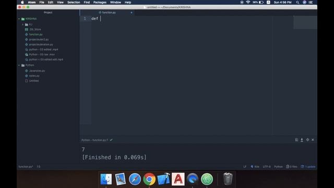Image resolution: width=334 pixels, height=188 pixels.
Task: Click the modified dot on function.py tab
Action: pyautogui.click(x=132, y=13)
